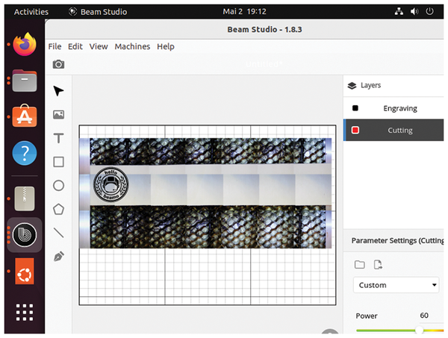Select the arrow selection tool
Screen dimensions: 448x338
58,91
